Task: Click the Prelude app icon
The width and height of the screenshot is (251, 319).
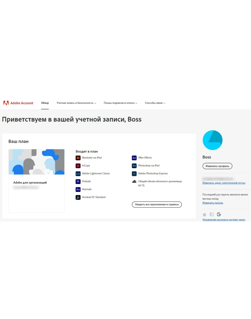Action: point(78,181)
